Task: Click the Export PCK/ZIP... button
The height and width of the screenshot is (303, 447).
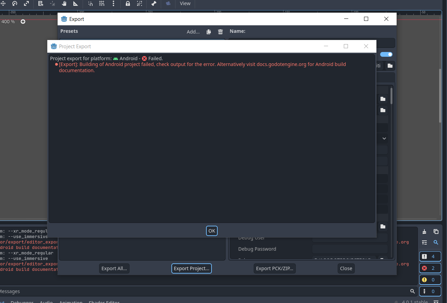Action: click(x=275, y=268)
